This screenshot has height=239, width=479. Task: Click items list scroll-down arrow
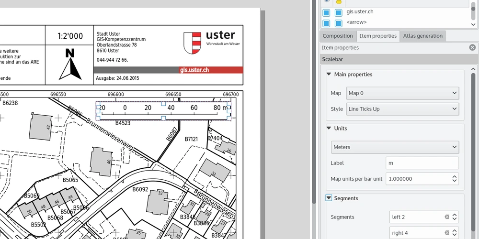[473, 24]
